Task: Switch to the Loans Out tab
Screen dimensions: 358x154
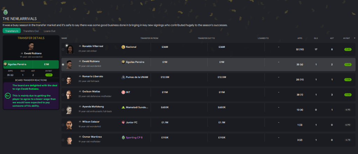Action: click(49, 31)
